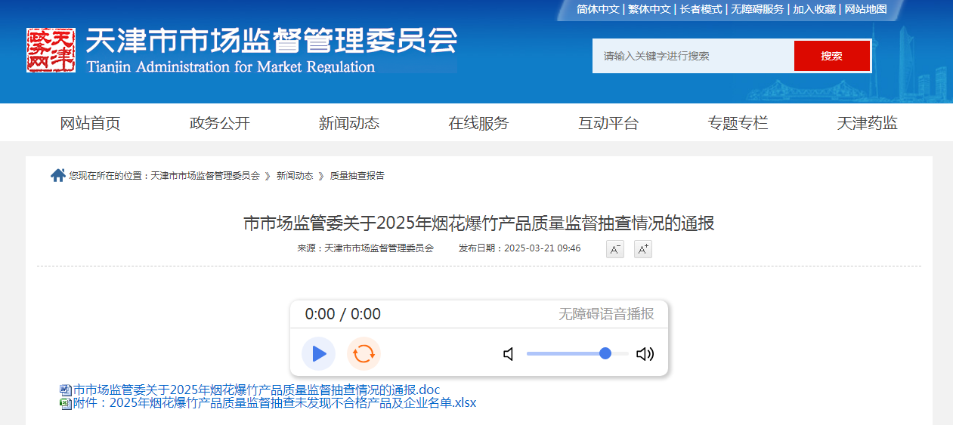This screenshot has height=425, width=953.
Task: Open the 互动平台 navigation item
Action: [x=608, y=123]
